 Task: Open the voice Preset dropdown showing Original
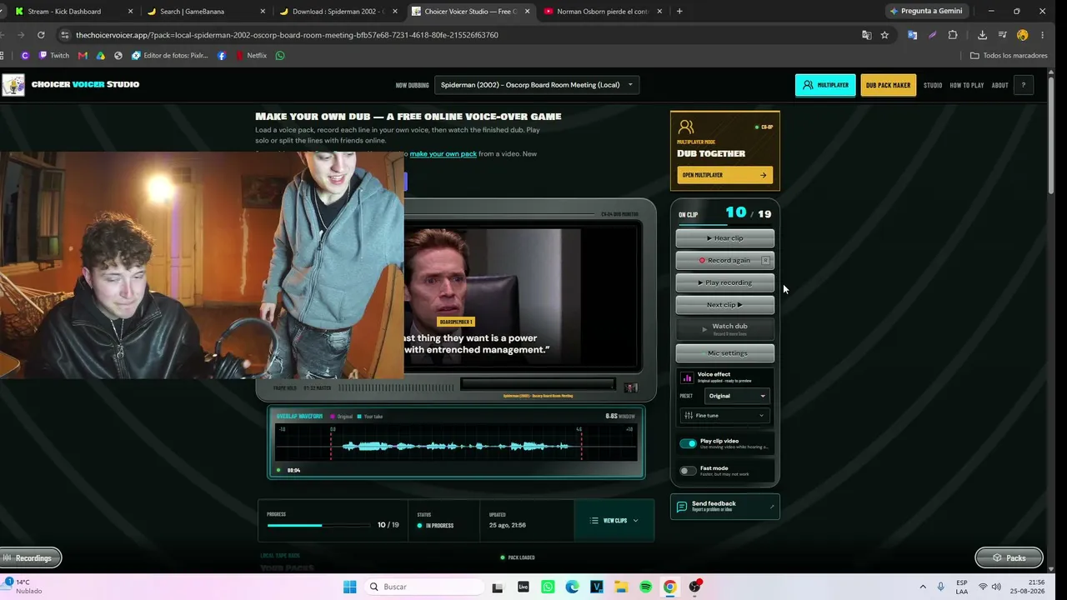[736, 396]
